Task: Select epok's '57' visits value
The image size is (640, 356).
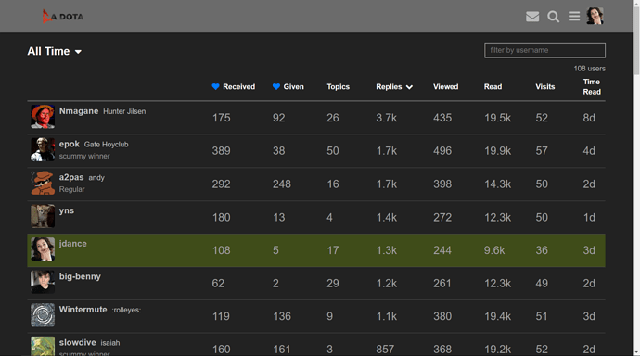Action: [x=542, y=151]
